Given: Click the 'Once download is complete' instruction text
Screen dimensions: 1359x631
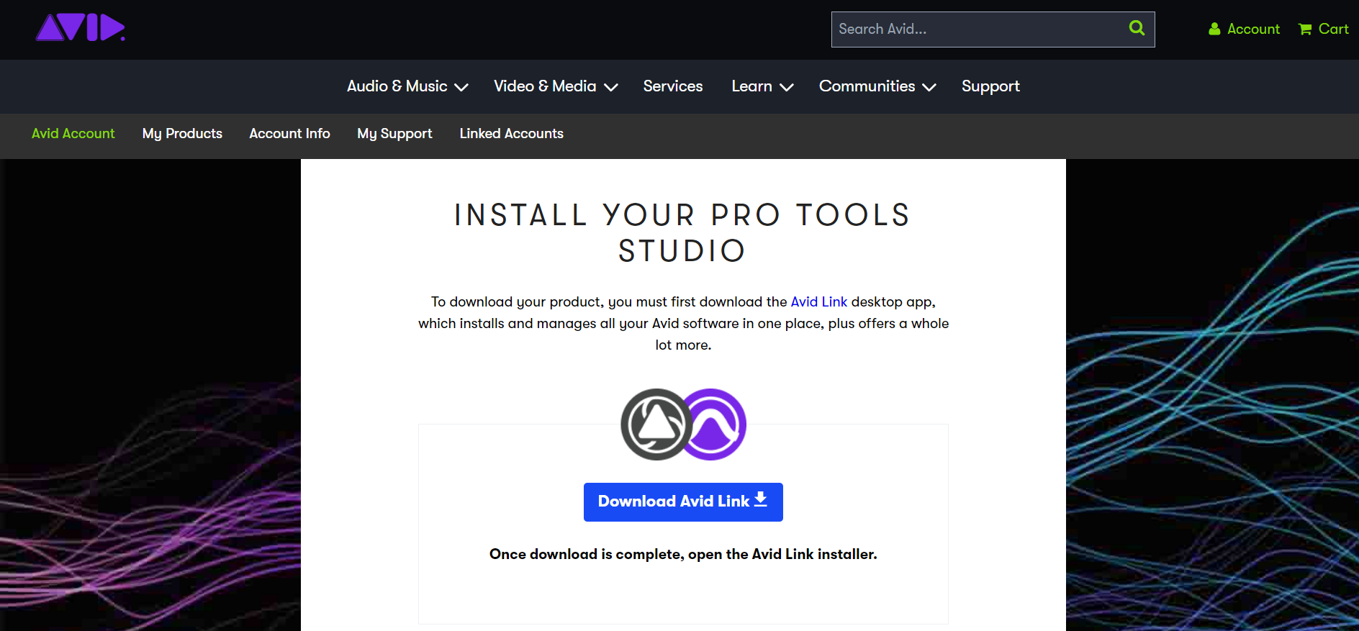Looking at the screenshot, I should coord(683,554).
